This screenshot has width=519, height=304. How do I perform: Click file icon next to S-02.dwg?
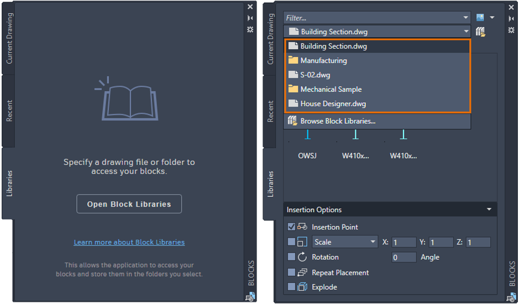pos(293,75)
